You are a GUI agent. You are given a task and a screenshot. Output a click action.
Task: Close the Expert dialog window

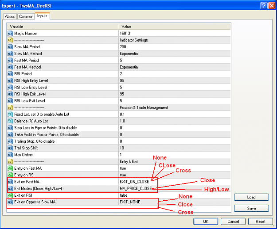tap(272, 6)
